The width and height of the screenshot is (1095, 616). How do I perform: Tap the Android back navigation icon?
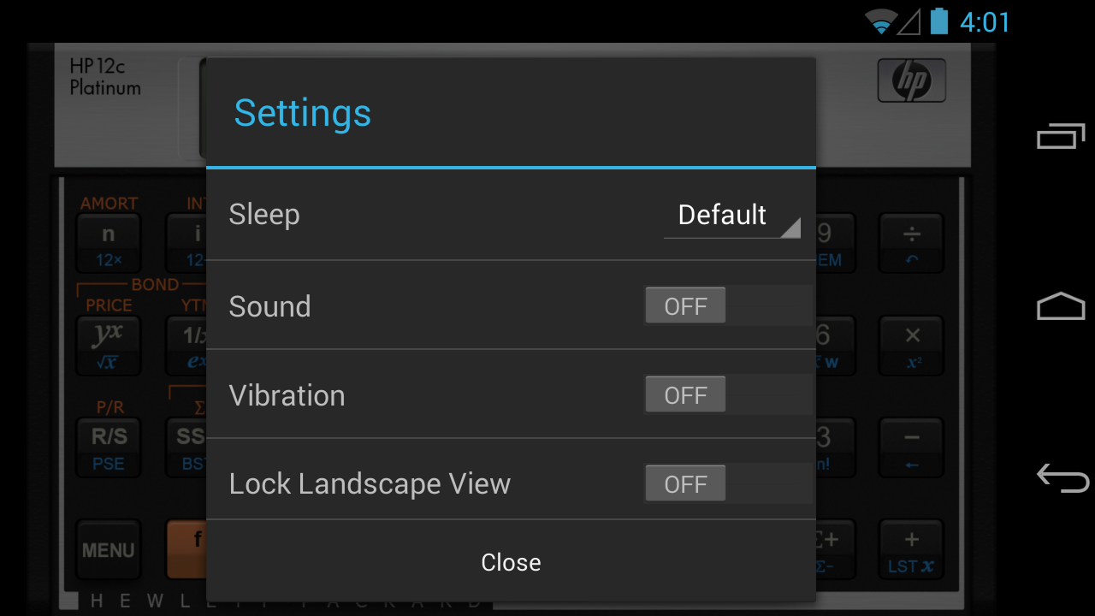point(1061,477)
